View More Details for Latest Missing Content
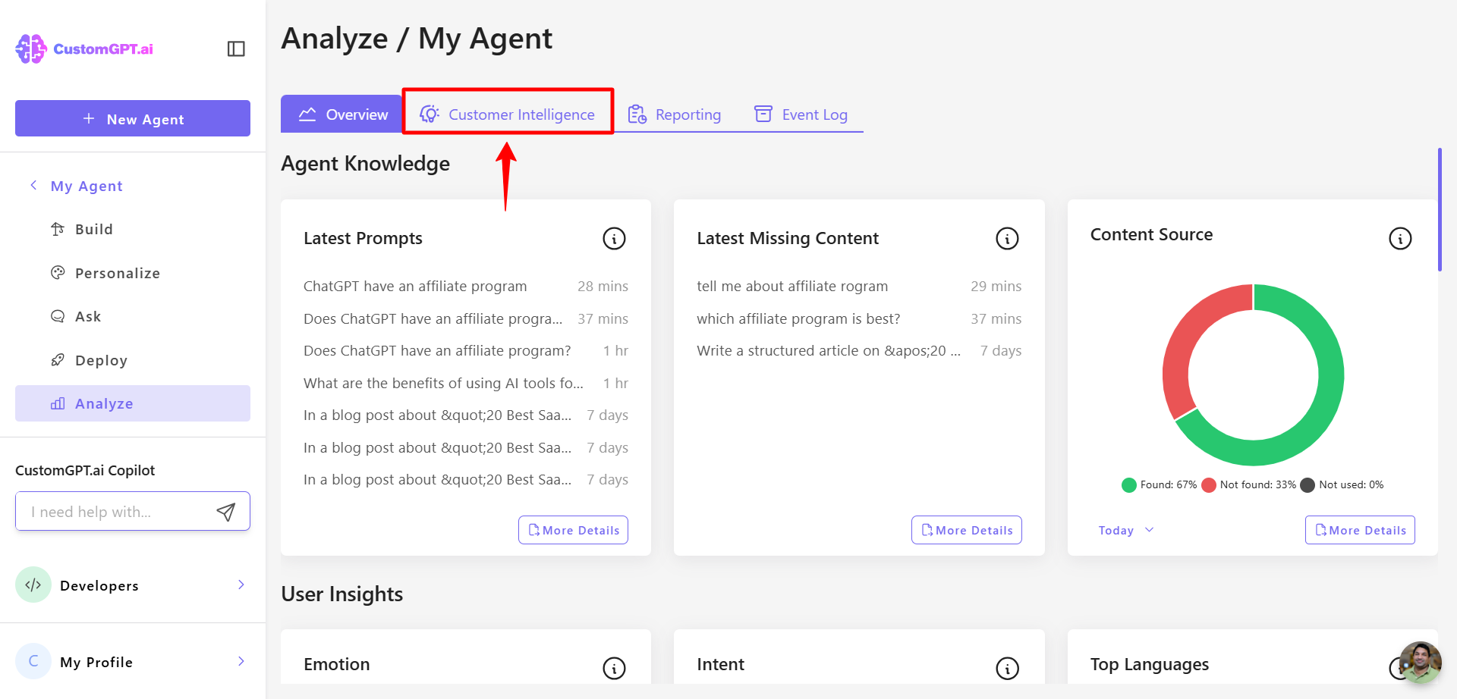 [966, 530]
